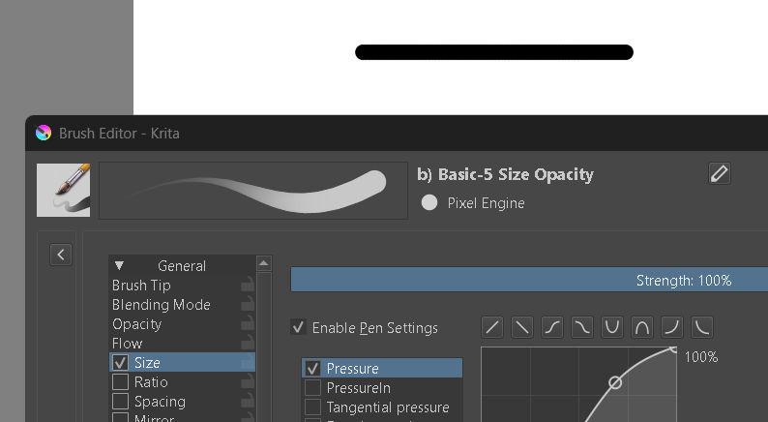Select the linear falling curve preset

coord(522,327)
